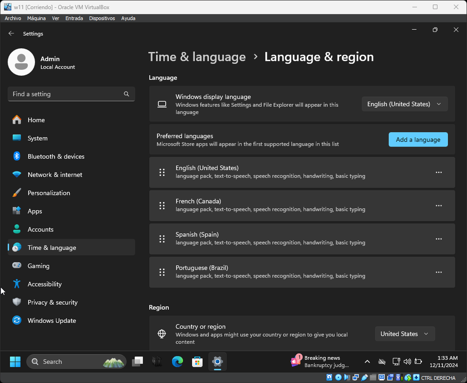The width and height of the screenshot is (467, 383).
Task: Click the CTRL DERECHA host key indicator
Action: pyautogui.click(x=438, y=378)
